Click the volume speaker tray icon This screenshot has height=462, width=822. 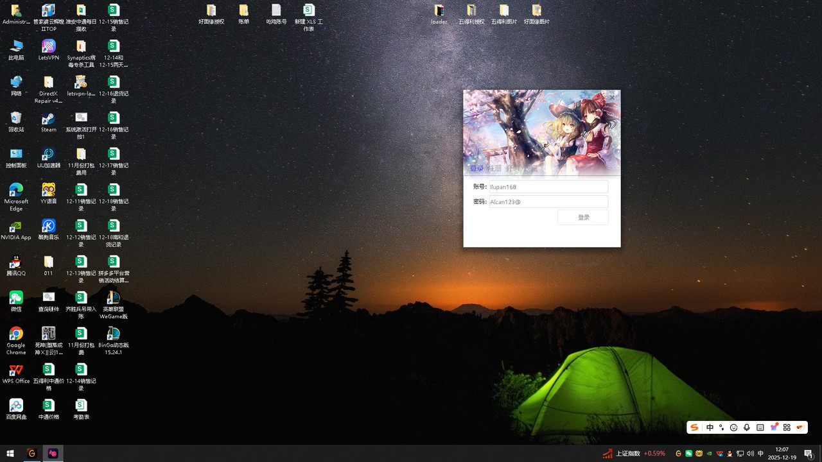pos(750,454)
